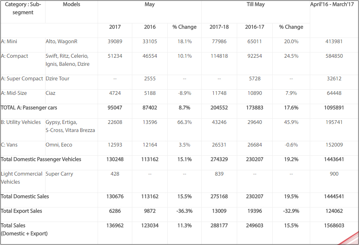Click the 'A: Super Compact' row label
Viewport: 359px width, 245px height.
point(22,79)
